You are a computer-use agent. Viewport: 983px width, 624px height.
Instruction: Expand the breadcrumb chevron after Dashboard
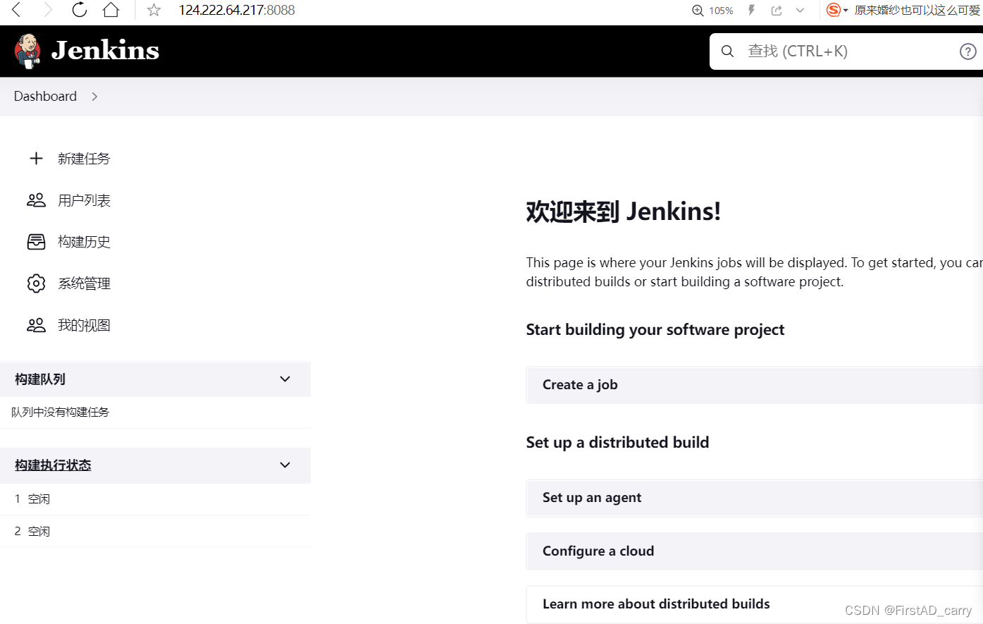point(94,97)
